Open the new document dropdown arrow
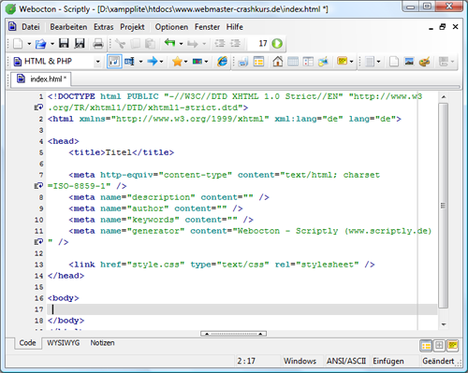 (29, 44)
